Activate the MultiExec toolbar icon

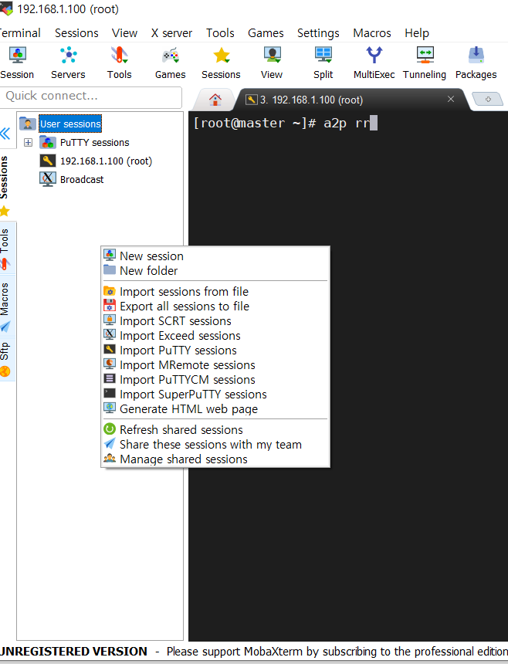click(x=374, y=63)
